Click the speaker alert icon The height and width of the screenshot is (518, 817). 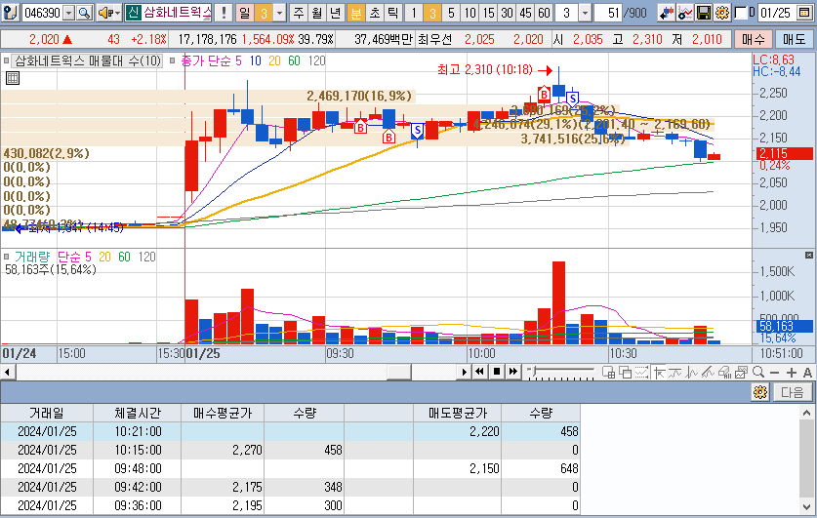point(104,13)
